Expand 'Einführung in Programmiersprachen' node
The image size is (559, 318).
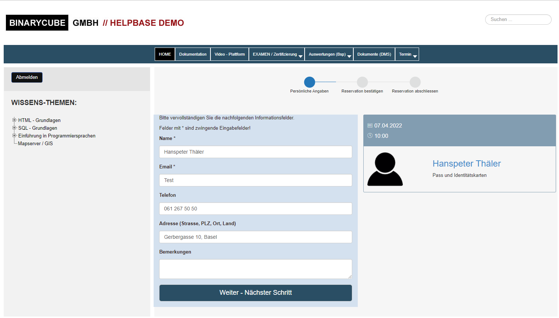point(14,135)
